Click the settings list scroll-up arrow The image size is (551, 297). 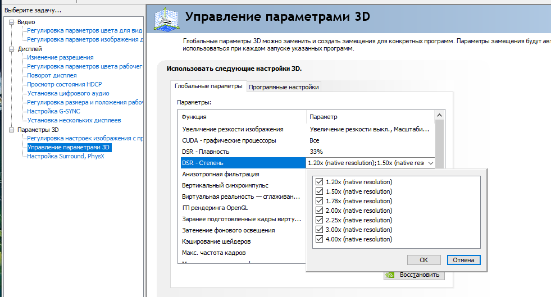click(439, 115)
